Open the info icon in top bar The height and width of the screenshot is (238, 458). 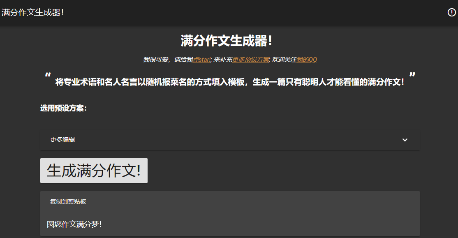point(451,12)
